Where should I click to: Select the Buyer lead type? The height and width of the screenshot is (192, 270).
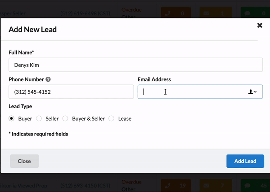(12, 119)
